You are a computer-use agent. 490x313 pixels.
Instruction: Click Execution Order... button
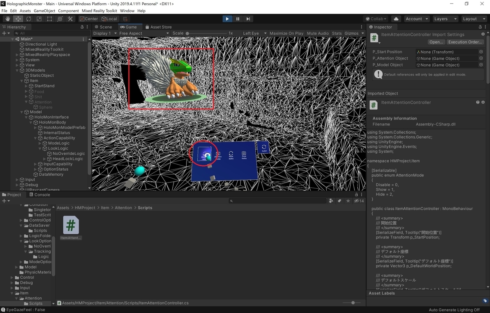(x=465, y=42)
